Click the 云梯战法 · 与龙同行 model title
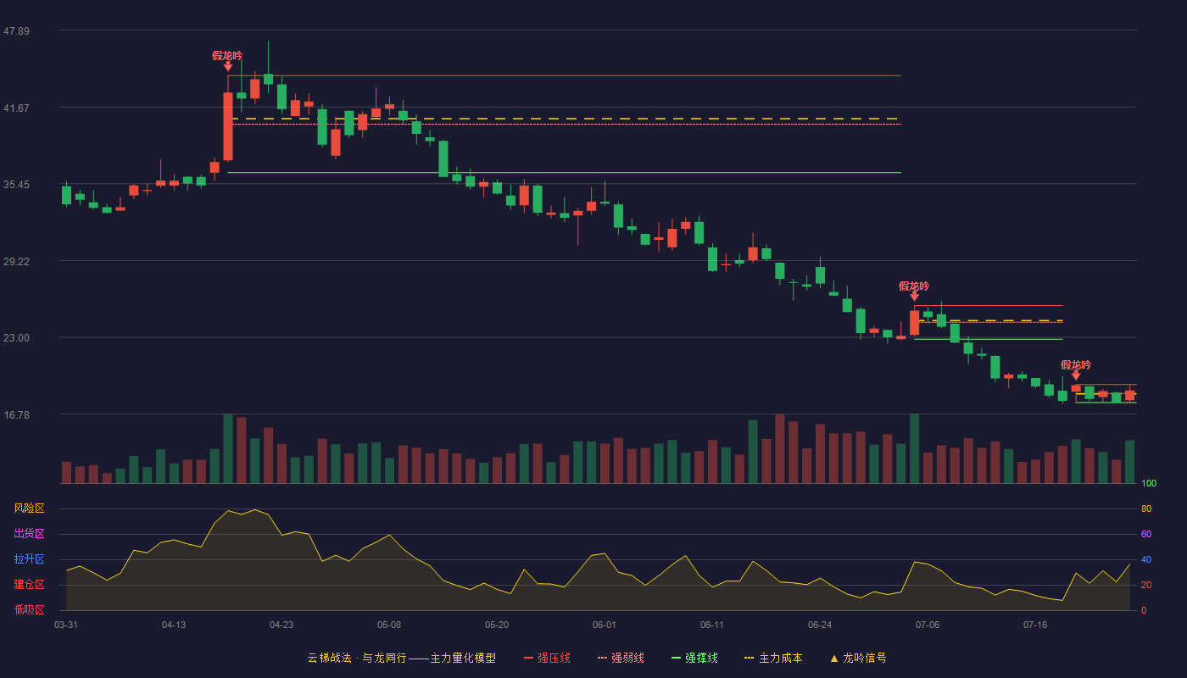1187x678 pixels. pyautogui.click(x=401, y=658)
